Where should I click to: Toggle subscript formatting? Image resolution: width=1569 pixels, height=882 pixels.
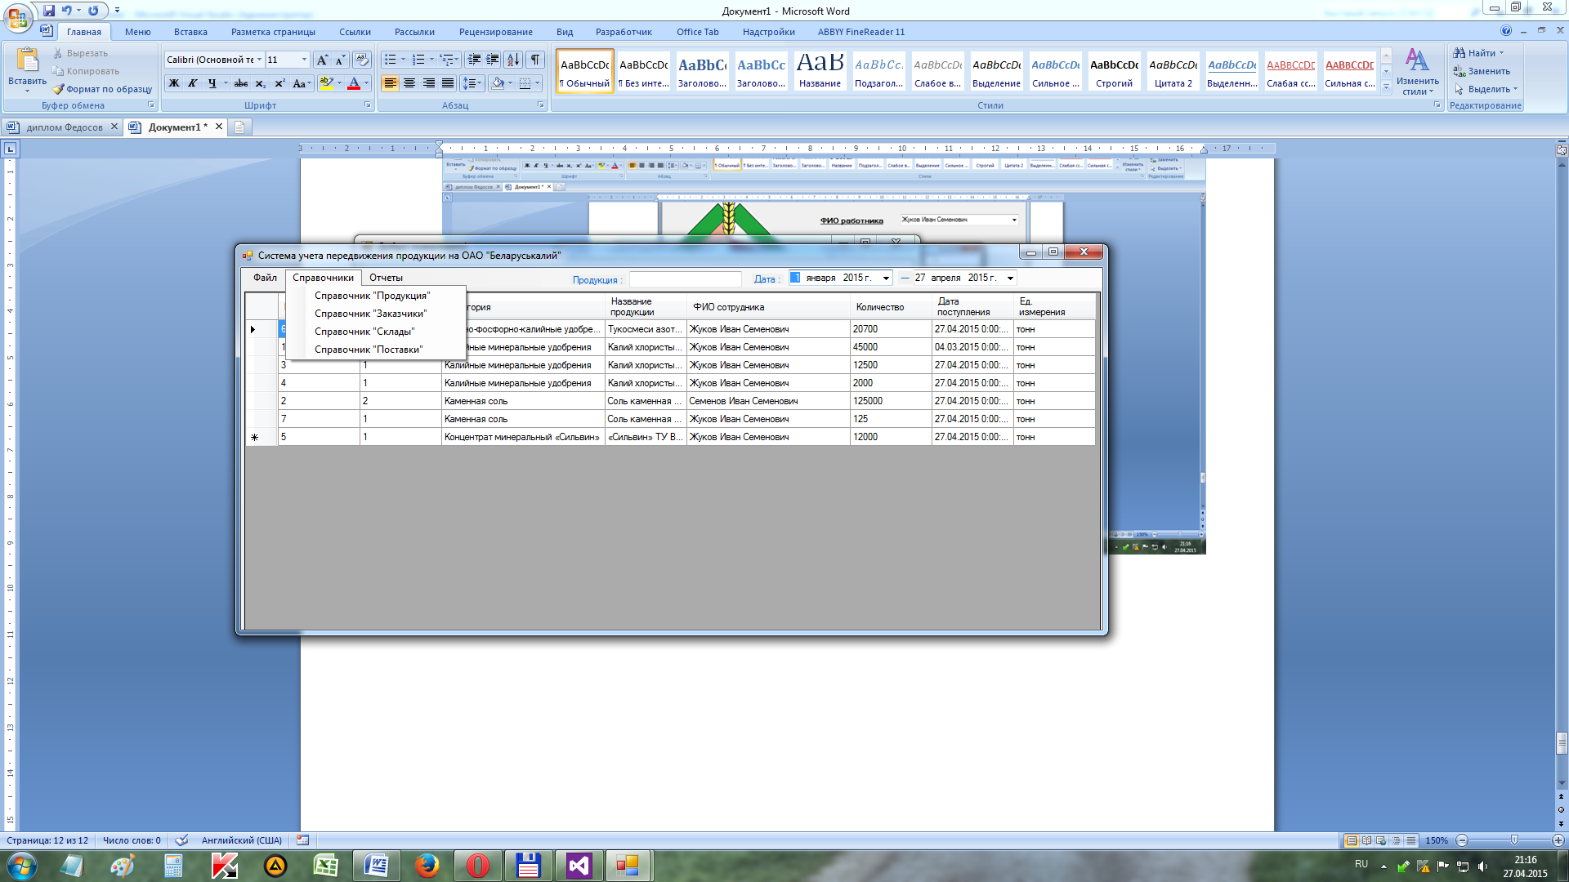260,83
